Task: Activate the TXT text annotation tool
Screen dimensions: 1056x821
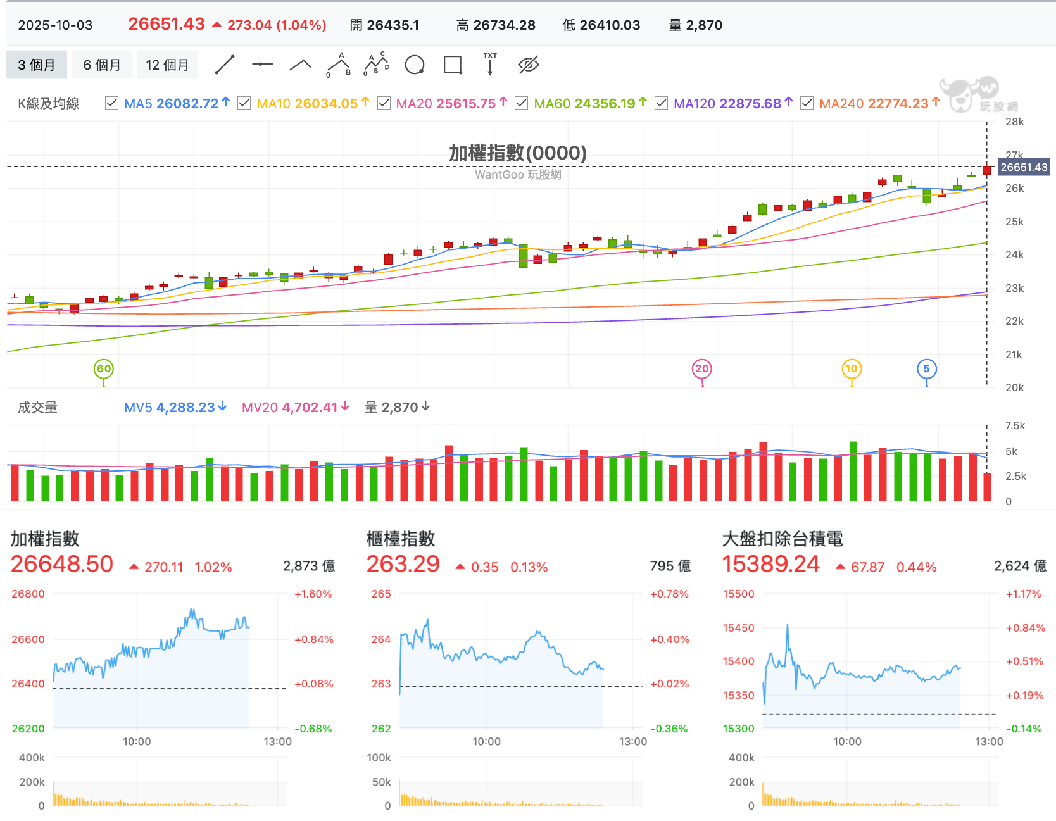Action: pyautogui.click(x=490, y=65)
